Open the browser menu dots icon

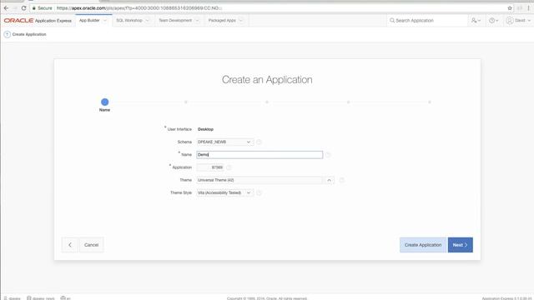click(x=528, y=7)
